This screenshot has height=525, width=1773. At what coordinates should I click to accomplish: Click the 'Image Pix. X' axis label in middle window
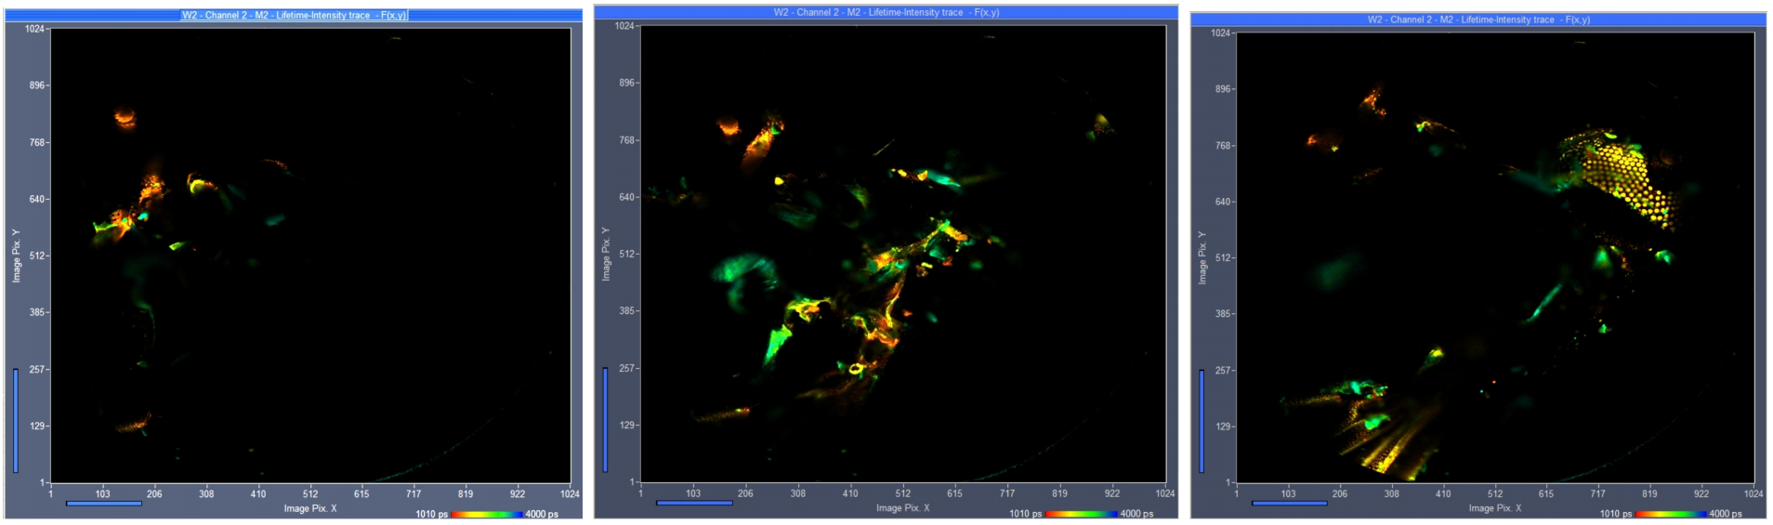coord(902,507)
